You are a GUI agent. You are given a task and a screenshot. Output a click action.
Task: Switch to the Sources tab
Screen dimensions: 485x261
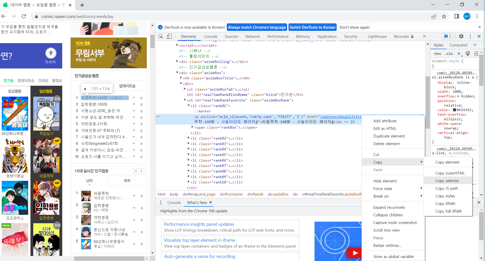tap(231, 36)
